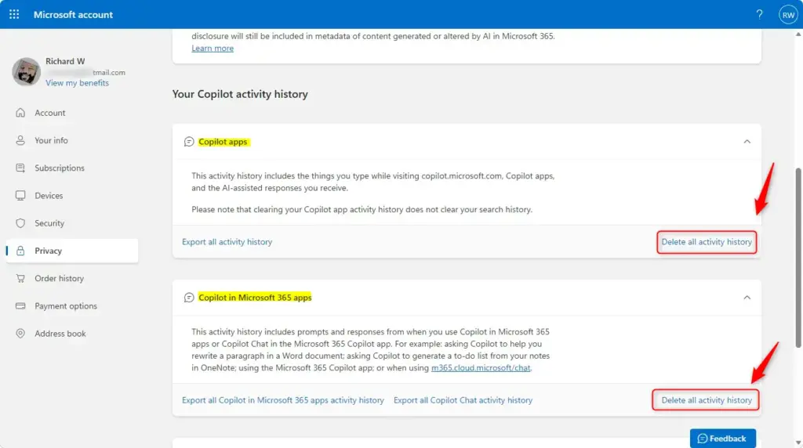The image size is (803, 448).
Task: Click the Richard W name text
Action: 65,61
